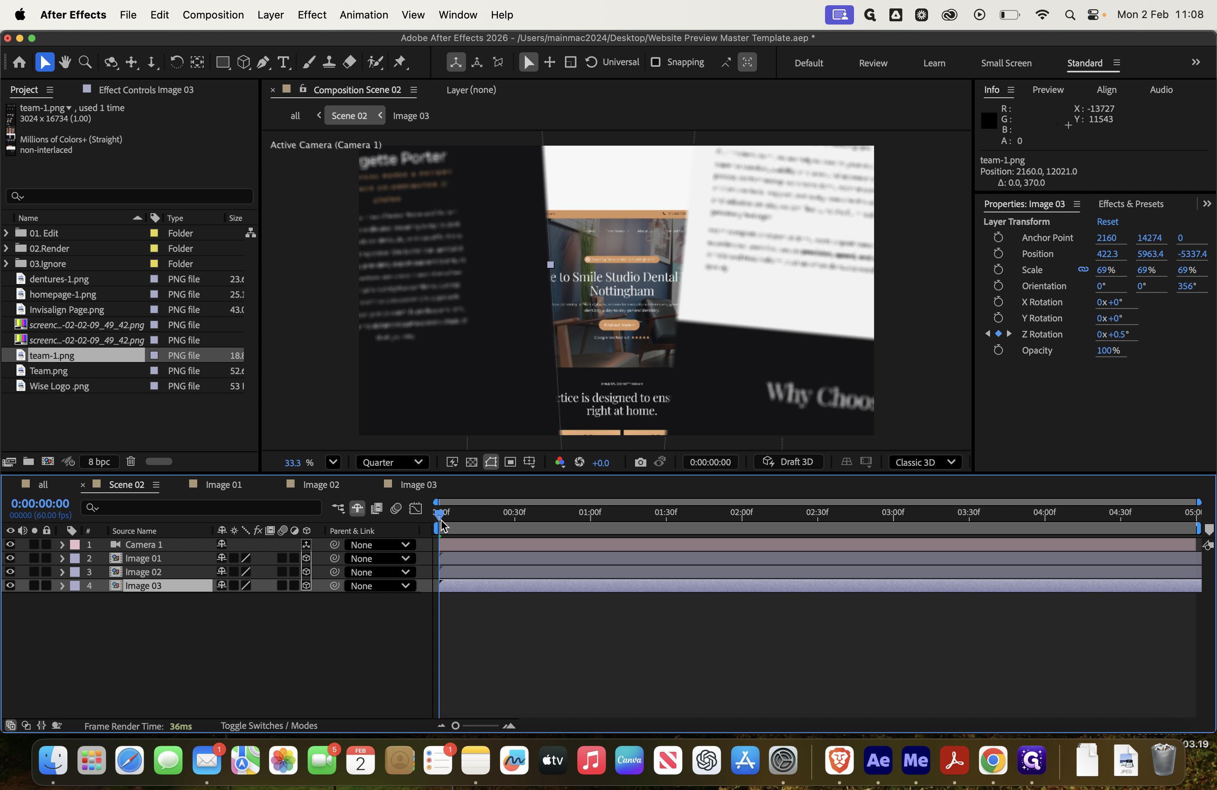Open the Quarter resolution dropdown
1217x790 pixels.
[392, 462]
